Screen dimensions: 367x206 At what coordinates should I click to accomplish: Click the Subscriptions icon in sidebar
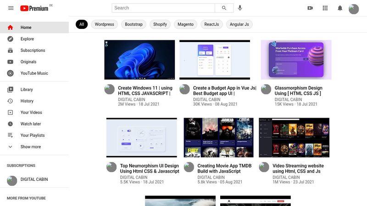click(x=10, y=50)
